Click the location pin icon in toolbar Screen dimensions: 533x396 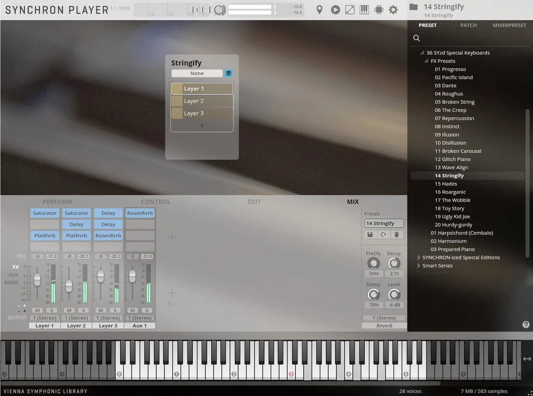320,9
